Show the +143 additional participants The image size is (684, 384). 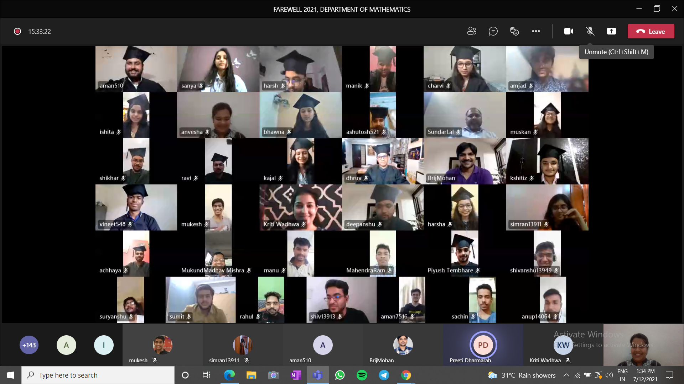click(x=29, y=345)
